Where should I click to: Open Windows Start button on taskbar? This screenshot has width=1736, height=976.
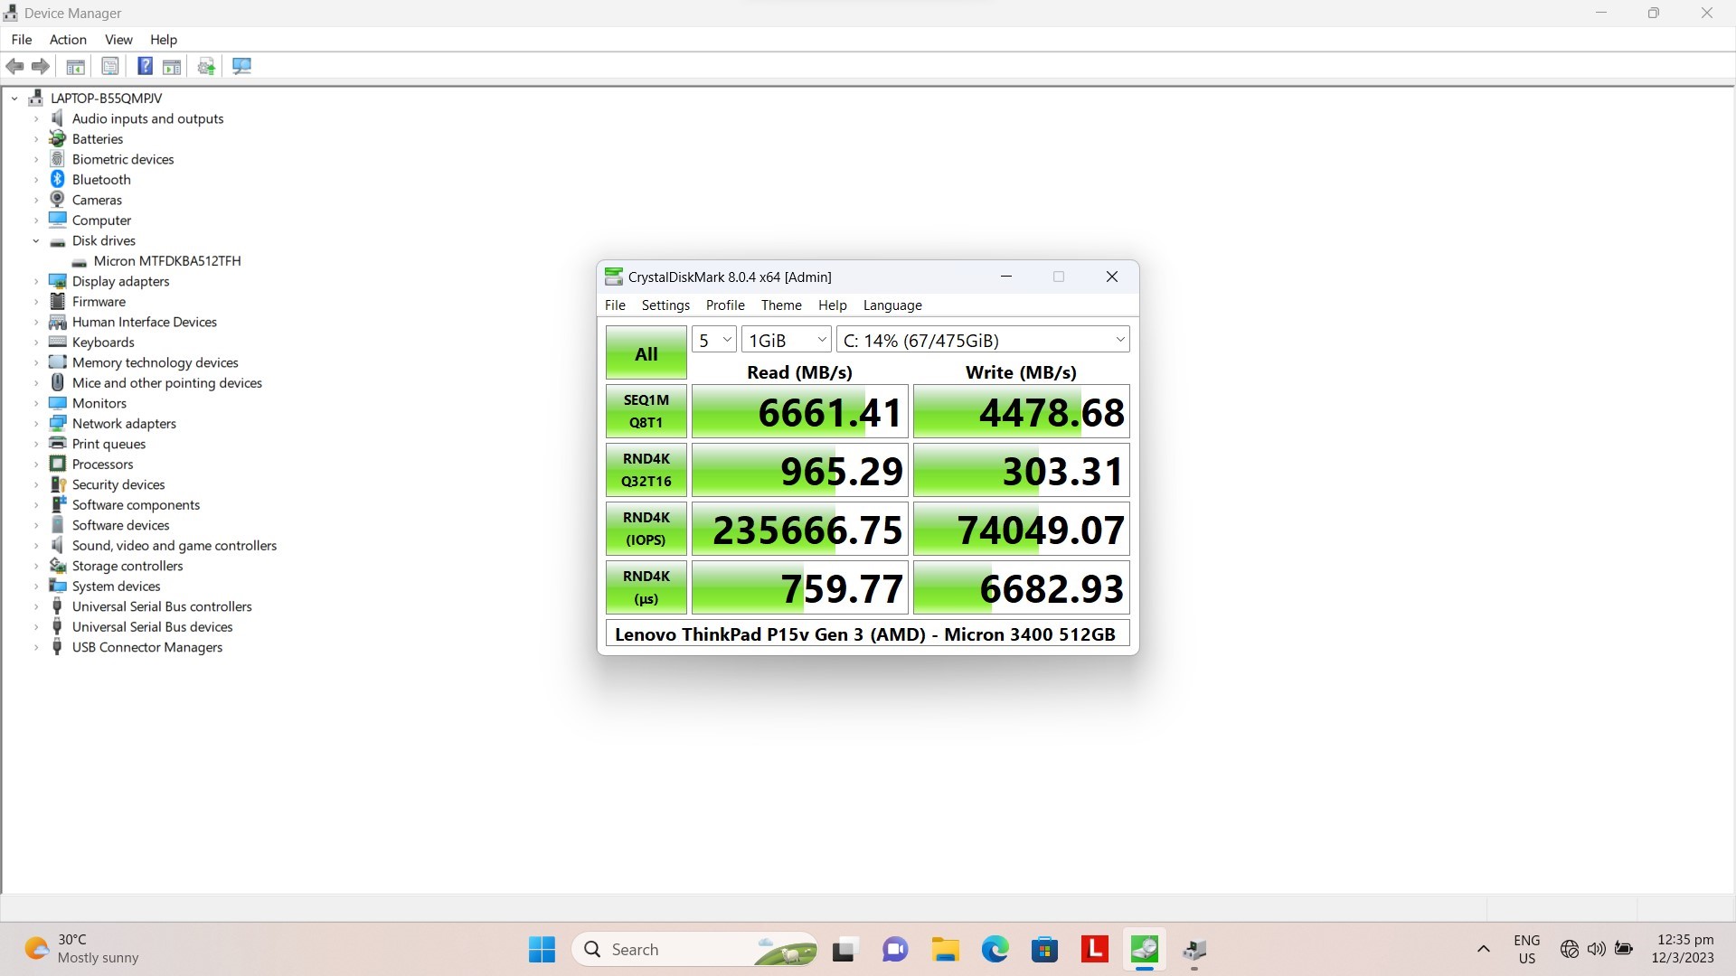542,949
